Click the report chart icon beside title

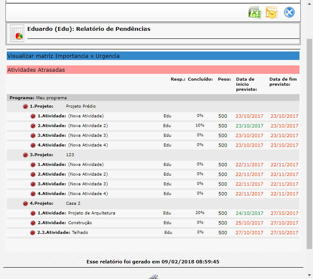[17, 33]
